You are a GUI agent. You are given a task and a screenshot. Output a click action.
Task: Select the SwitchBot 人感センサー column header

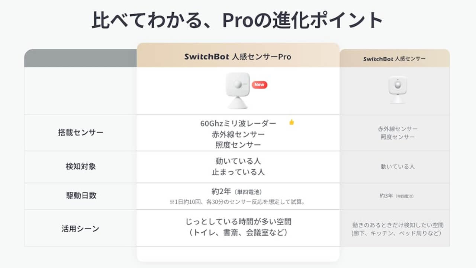point(395,59)
